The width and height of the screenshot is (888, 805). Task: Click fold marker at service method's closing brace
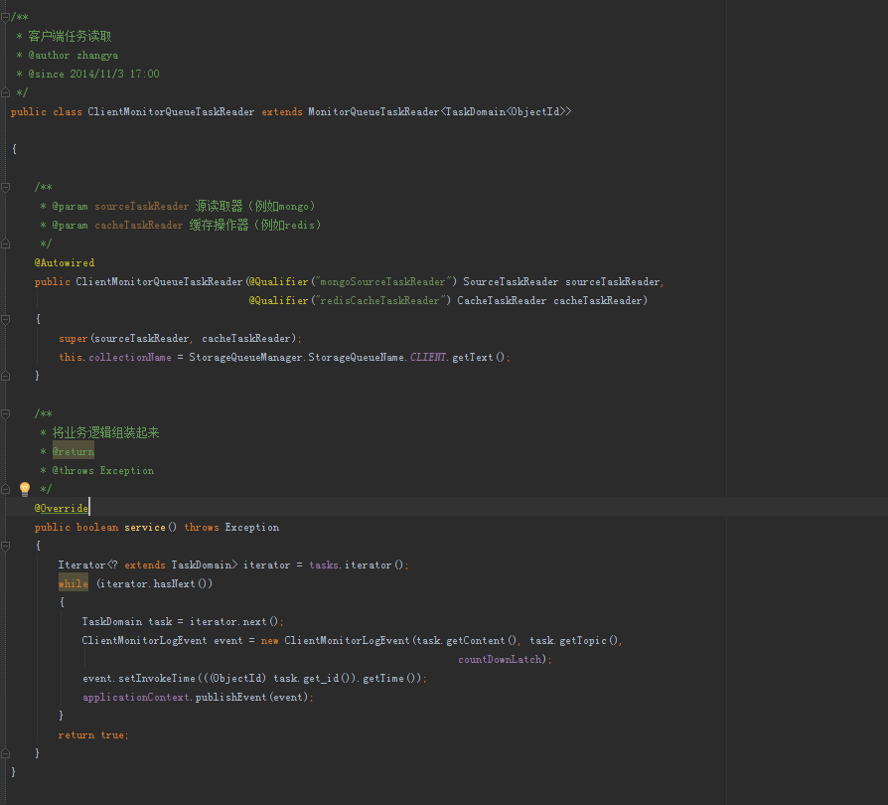click(5, 753)
